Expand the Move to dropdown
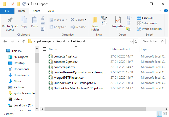The width and height of the screenshot is (169, 117). pyautogui.click(x=66, y=20)
